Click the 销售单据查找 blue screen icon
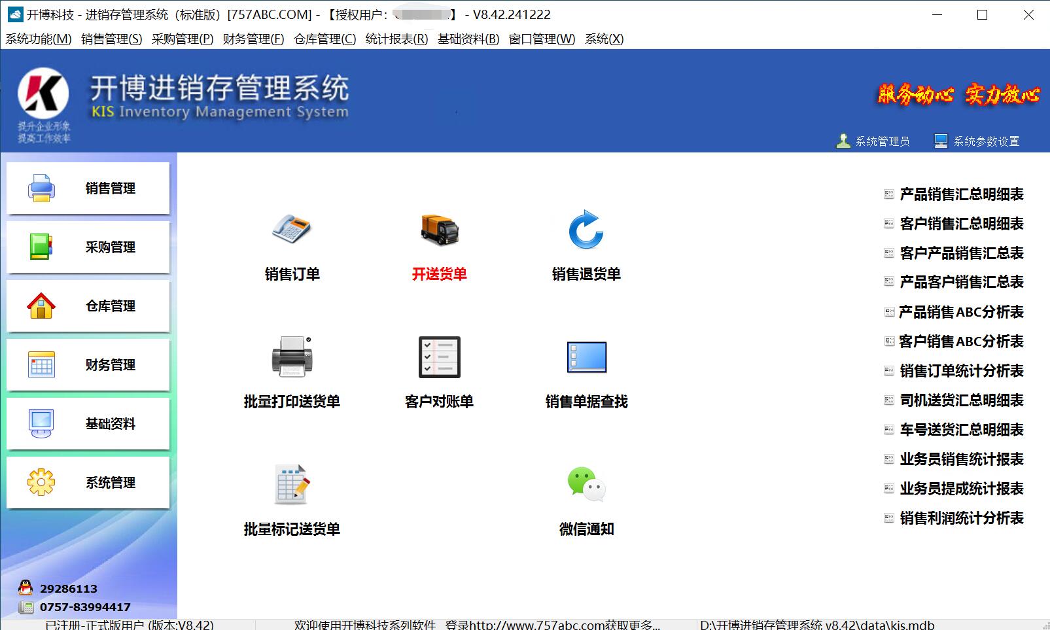The width and height of the screenshot is (1050, 630). (x=586, y=357)
